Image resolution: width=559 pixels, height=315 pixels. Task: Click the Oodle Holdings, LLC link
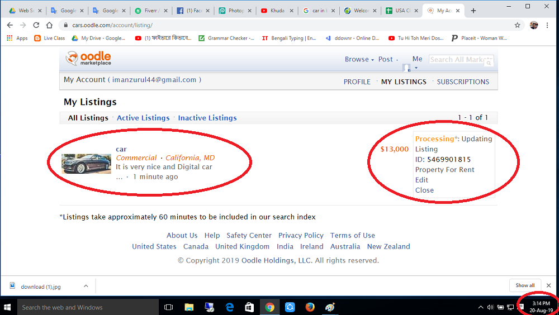(277, 260)
